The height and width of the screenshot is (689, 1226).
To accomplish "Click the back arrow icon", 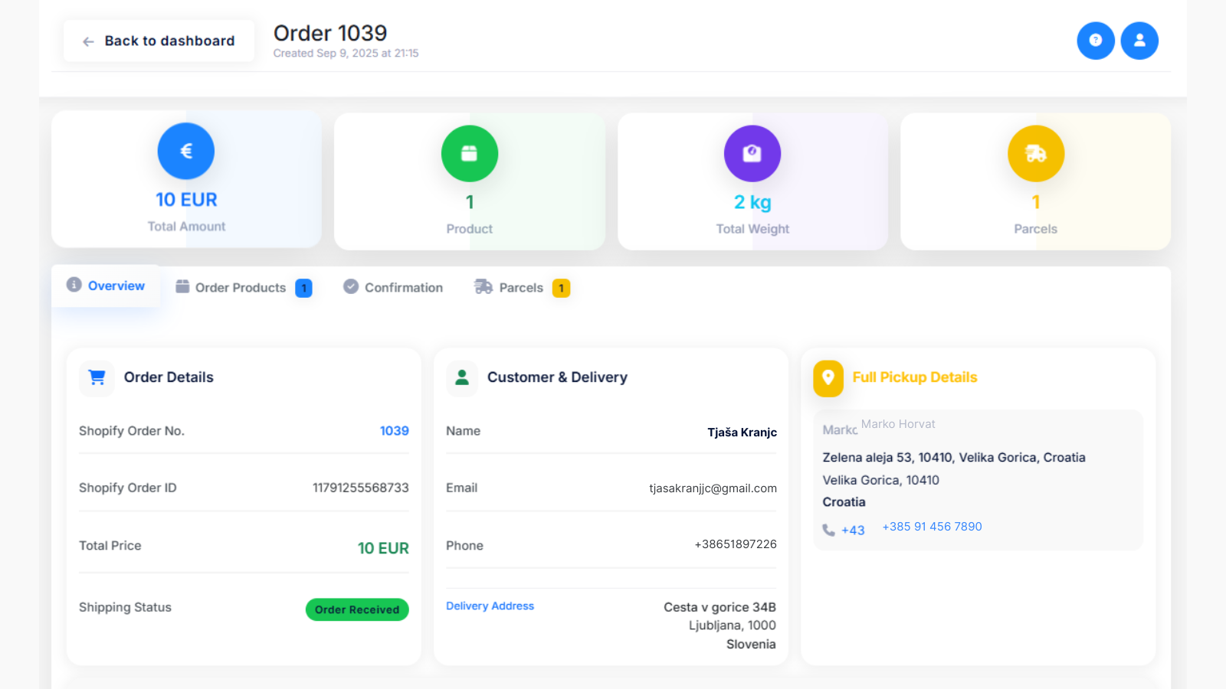I will click(x=88, y=41).
